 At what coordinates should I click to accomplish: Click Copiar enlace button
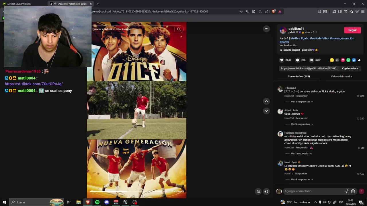[x=350, y=68]
